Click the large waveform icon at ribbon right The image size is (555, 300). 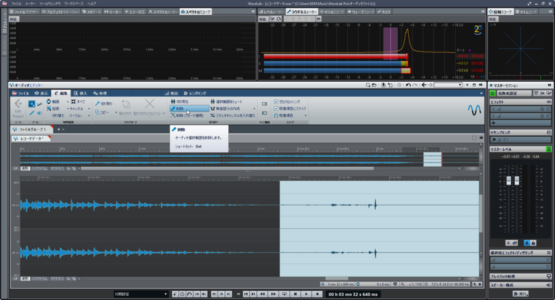474,110
